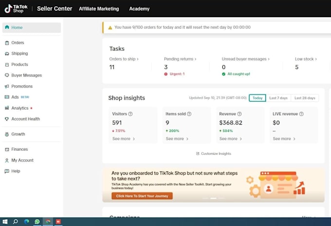
Task: Click the Help book icon
Action: pos(7,171)
